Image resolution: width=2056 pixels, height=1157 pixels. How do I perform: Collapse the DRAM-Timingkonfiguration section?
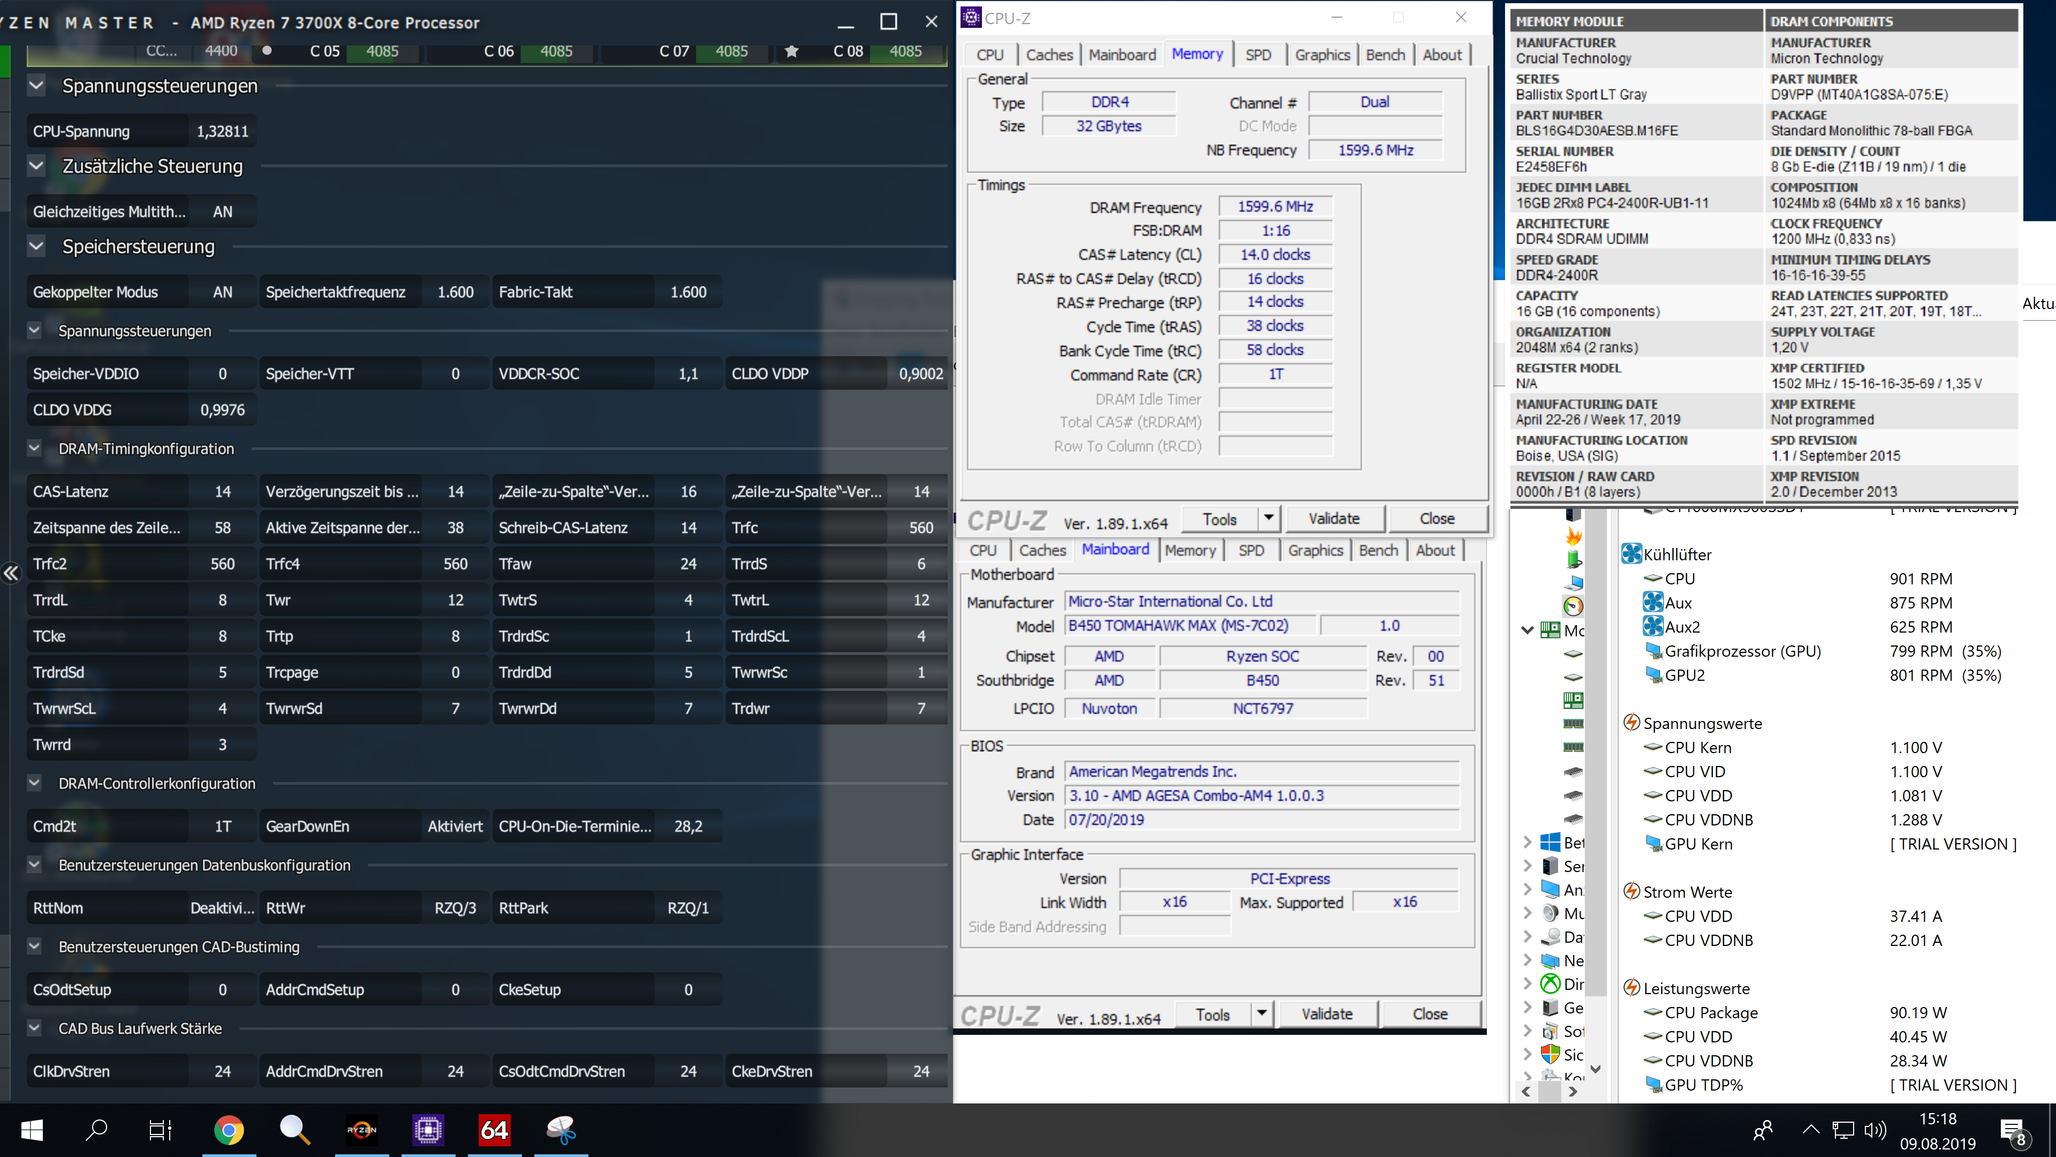[x=34, y=449]
